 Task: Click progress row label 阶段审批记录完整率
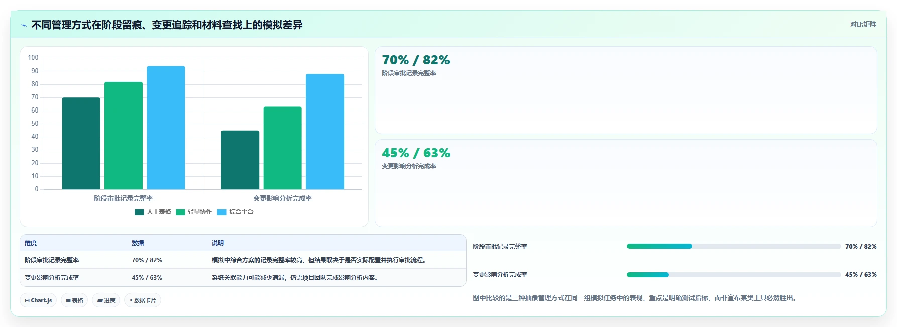[x=500, y=247]
